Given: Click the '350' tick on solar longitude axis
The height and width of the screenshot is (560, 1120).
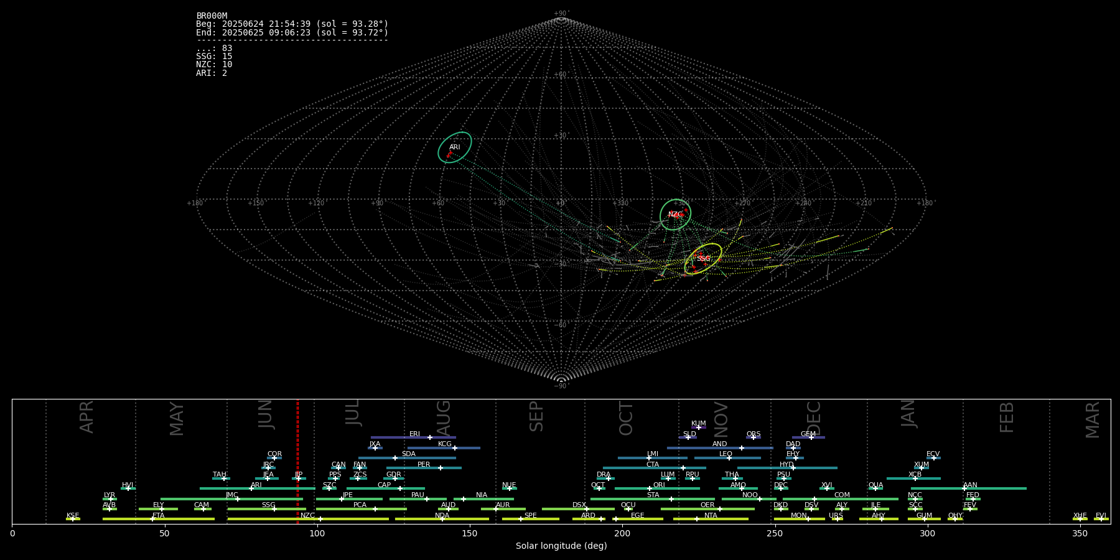Looking at the screenshot, I should point(1080,534).
